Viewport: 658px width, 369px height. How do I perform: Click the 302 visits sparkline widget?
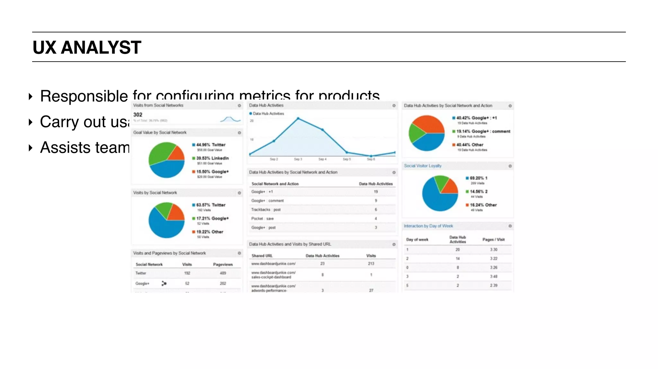[230, 119]
